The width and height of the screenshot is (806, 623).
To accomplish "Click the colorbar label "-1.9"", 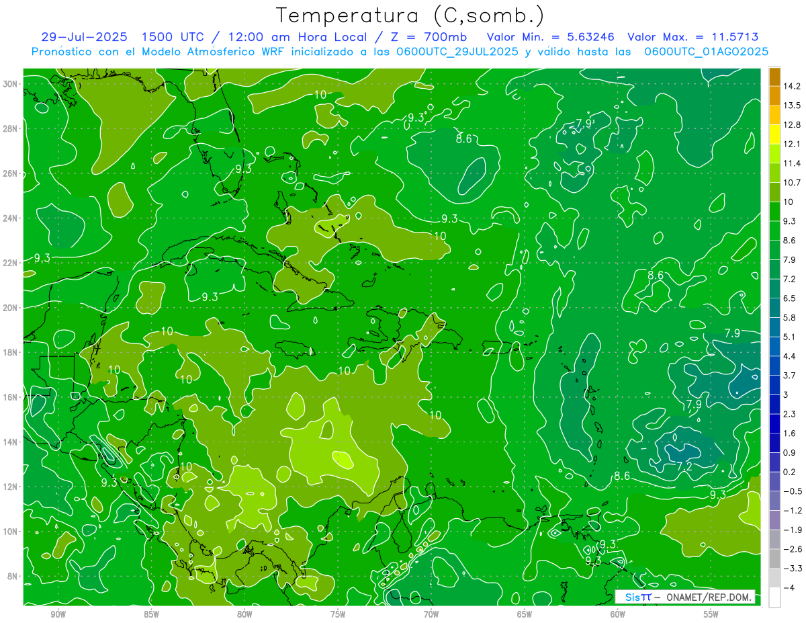I will click(791, 530).
